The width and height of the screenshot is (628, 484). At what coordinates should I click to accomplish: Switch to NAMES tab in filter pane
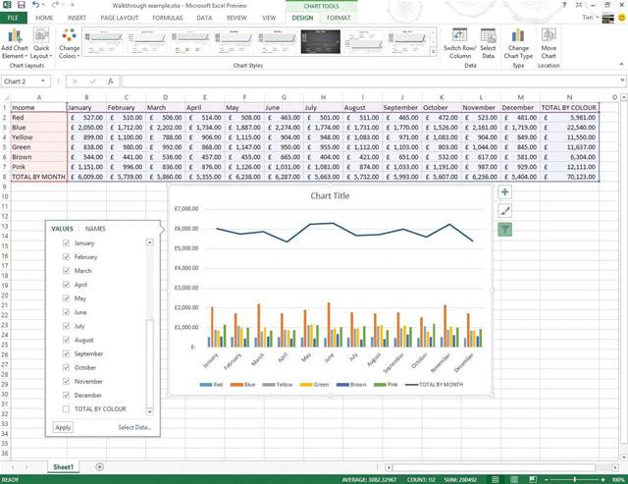click(x=96, y=229)
